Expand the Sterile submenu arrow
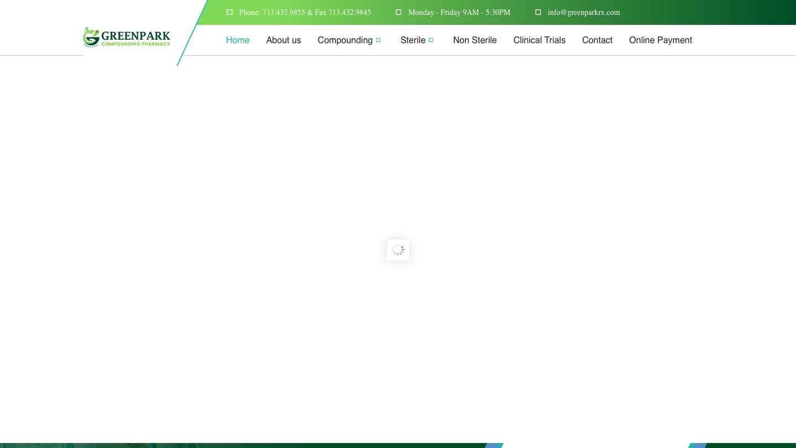The image size is (796, 448). tap(431, 40)
